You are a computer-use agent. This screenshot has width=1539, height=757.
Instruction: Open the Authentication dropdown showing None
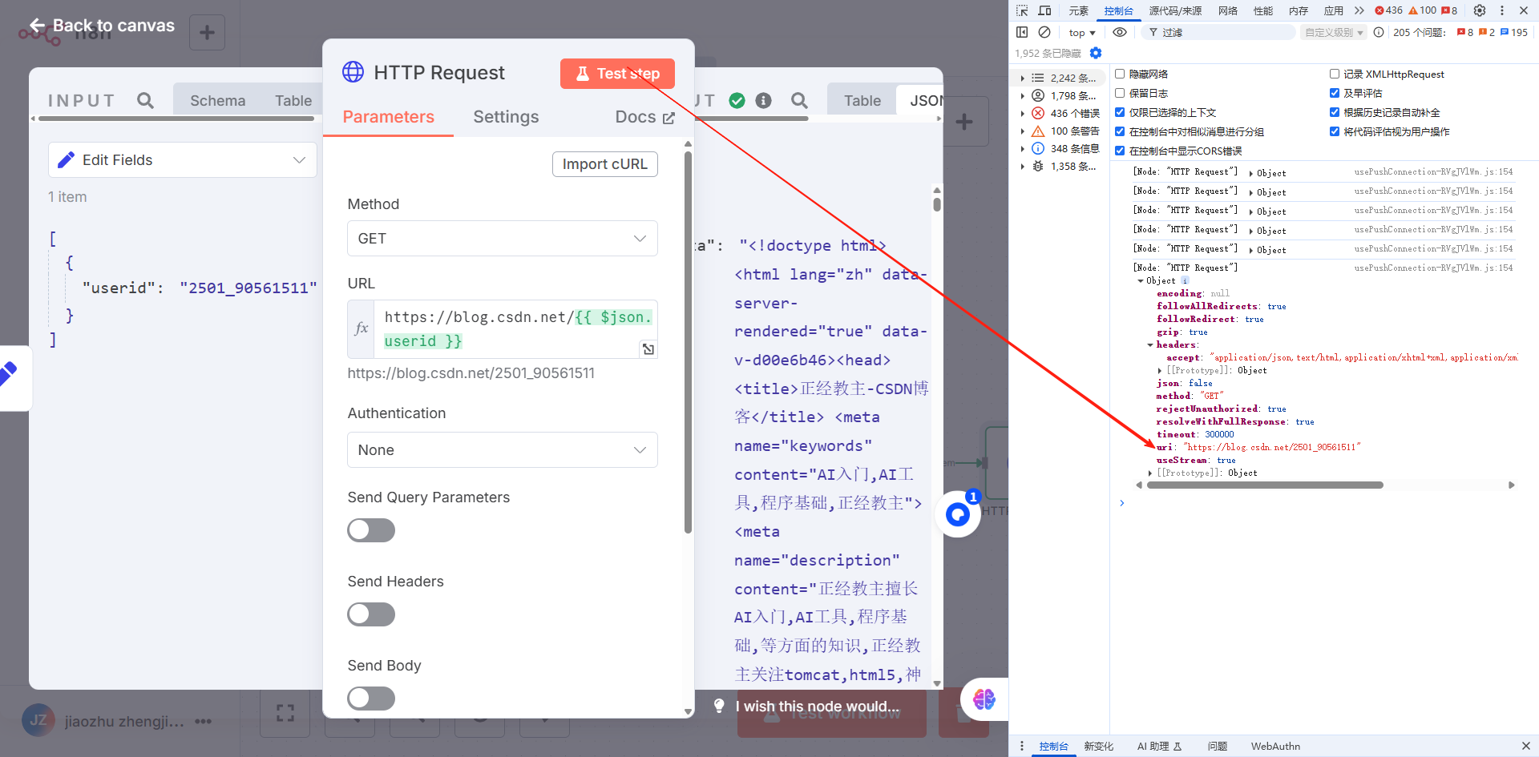503,450
